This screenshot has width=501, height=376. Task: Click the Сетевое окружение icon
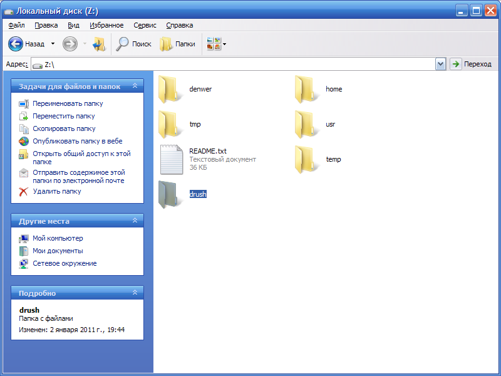click(24, 264)
